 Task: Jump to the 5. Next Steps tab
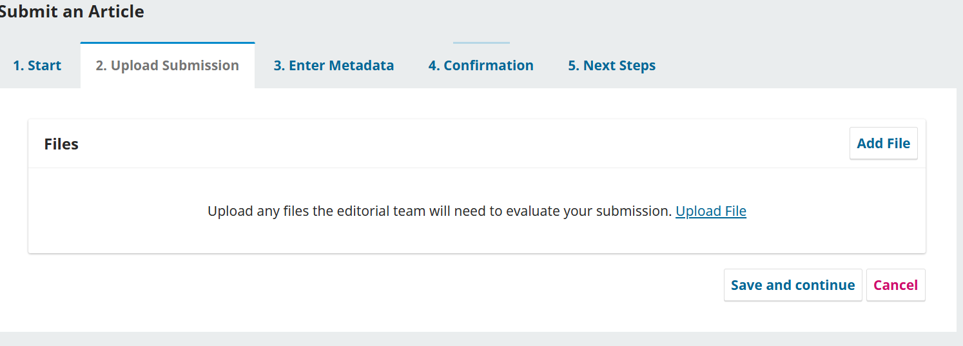[x=612, y=66]
